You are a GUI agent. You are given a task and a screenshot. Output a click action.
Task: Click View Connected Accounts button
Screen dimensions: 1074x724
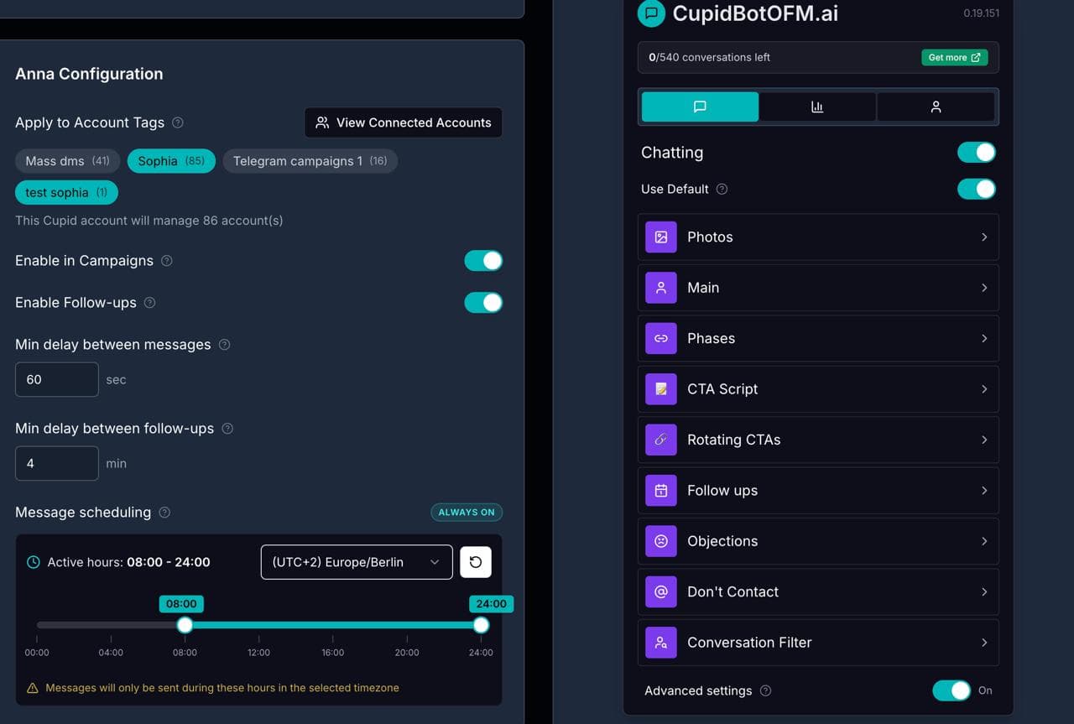coord(404,122)
